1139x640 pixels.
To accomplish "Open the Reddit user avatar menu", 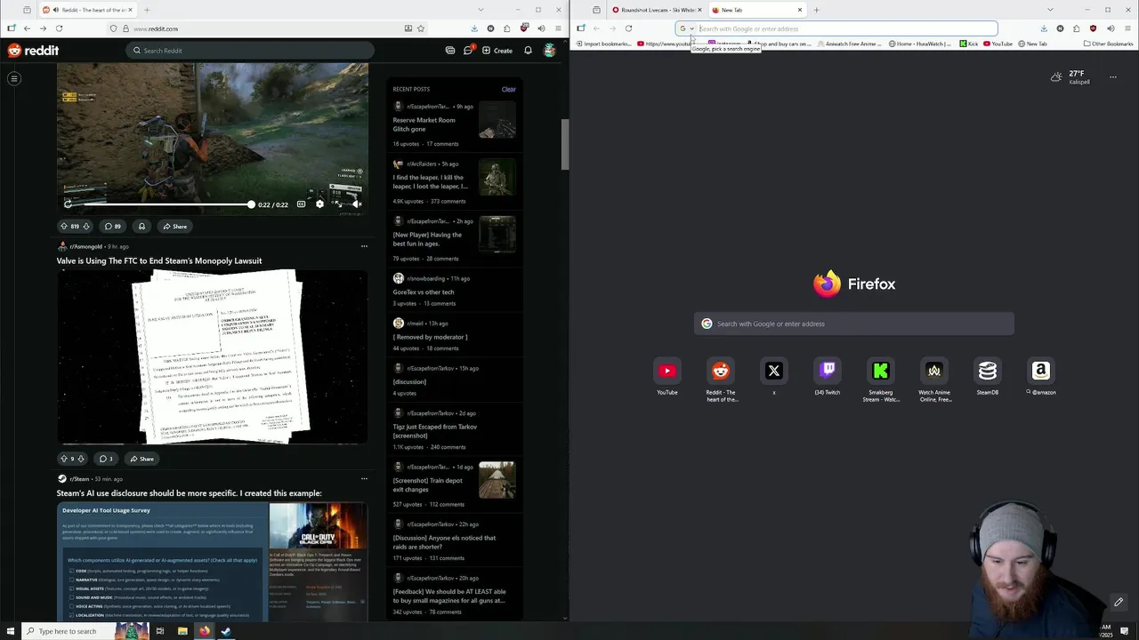I will (x=550, y=51).
